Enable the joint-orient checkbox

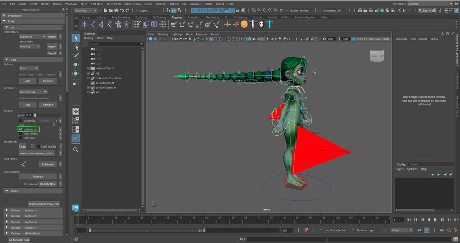[20, 134]
